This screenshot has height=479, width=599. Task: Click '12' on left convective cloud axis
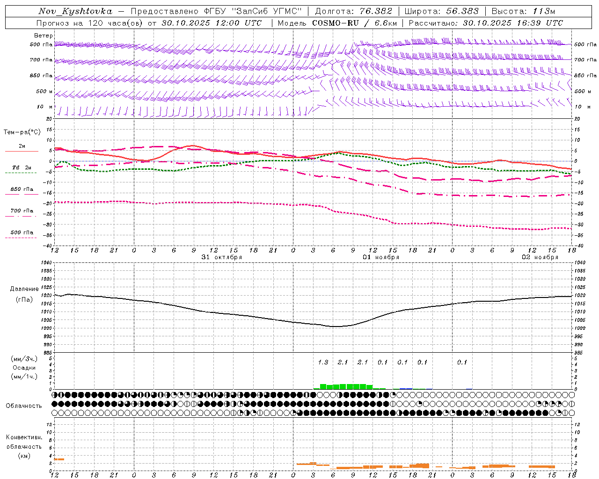click(x=49, y=425)
